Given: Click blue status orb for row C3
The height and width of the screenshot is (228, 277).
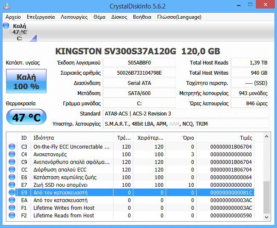Looking at the screenshot, I should pyautogui.click(x=12, y=147).
